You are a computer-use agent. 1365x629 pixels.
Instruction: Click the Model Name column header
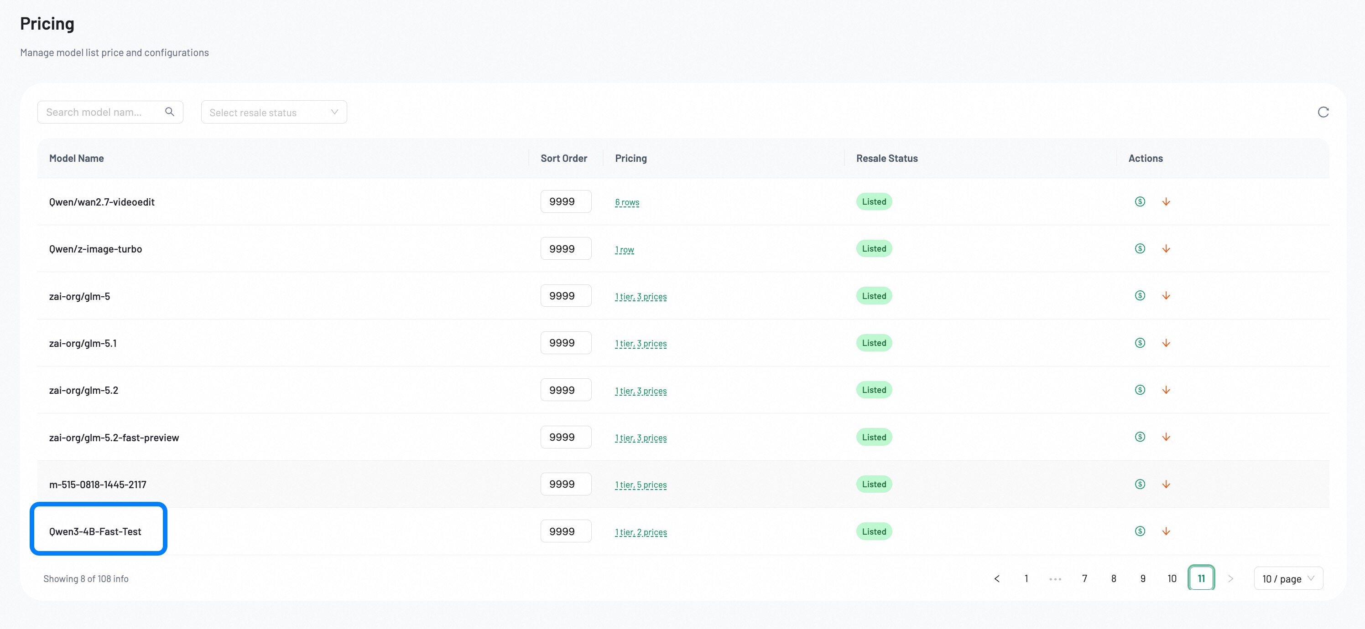pos(76,158)
